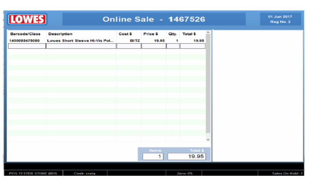Select the Qty. column header
The width and height of the screenshot is (311, 184).
pyautogui.click(x=172, y=34)
